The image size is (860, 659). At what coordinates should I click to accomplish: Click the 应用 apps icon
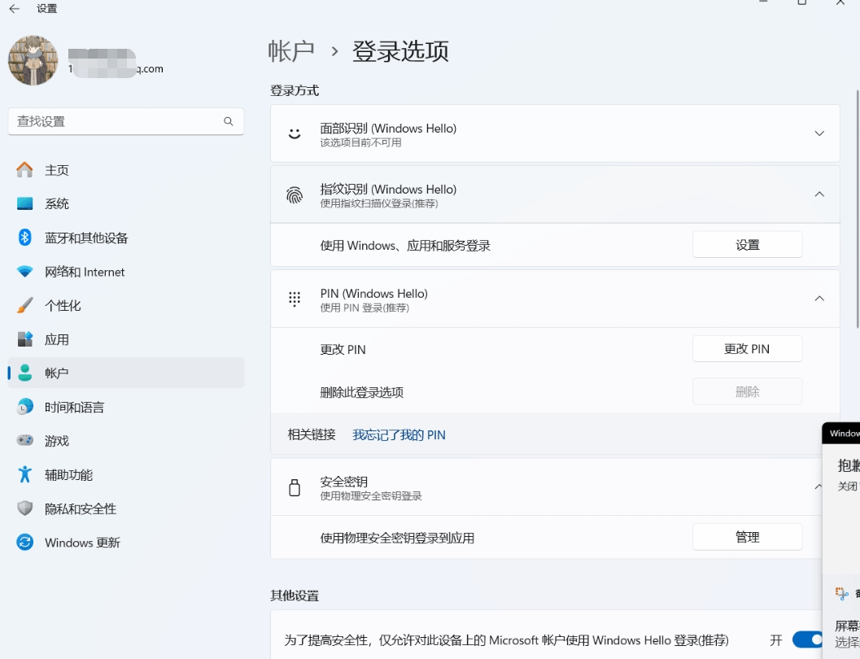pos(24,339)
